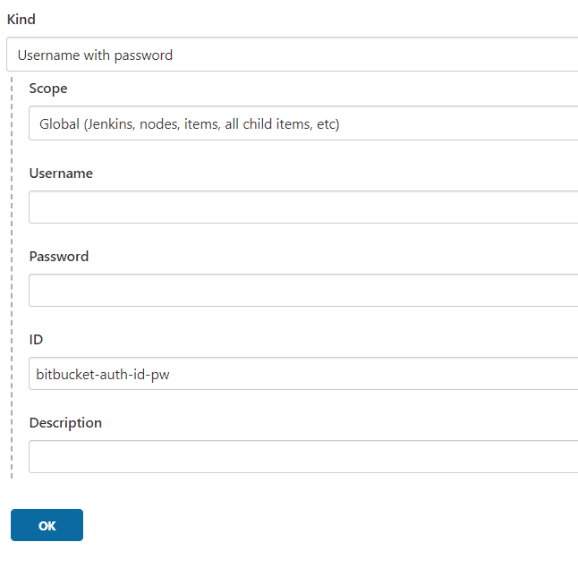Click the ID label
578x576 pixels.
(x=36, y=339)
